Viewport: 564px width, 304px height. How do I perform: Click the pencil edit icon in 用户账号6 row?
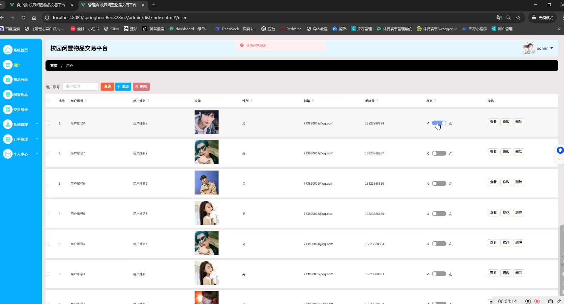tap(451, 184)
